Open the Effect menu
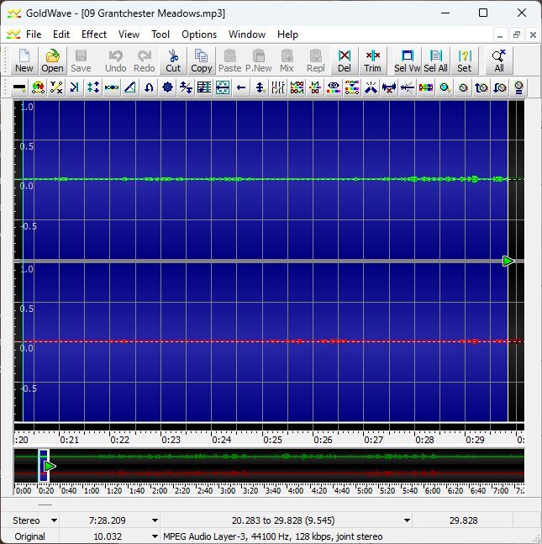542x544 pixels. (94, 34)
